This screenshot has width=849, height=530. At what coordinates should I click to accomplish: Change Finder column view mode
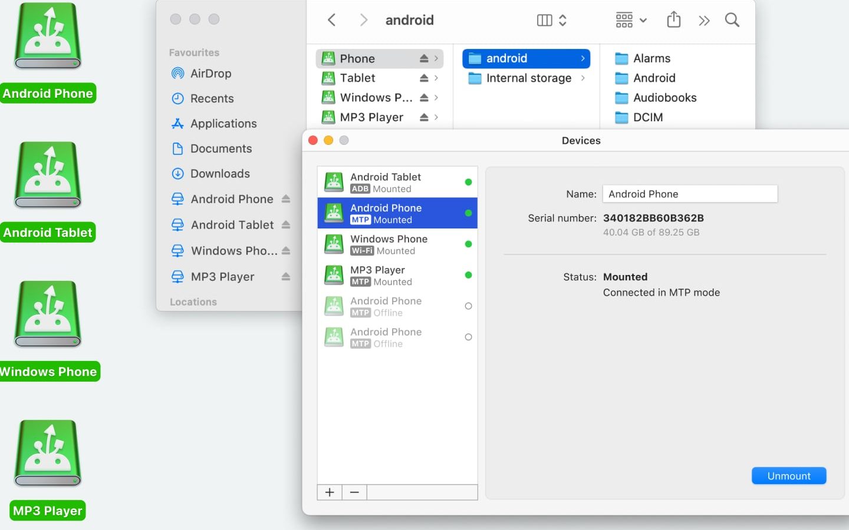(x=552, y=20)
